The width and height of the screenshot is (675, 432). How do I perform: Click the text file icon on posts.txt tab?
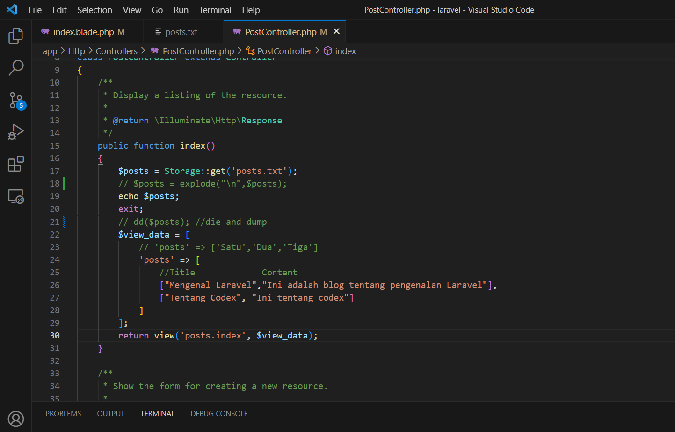[158, 32]
